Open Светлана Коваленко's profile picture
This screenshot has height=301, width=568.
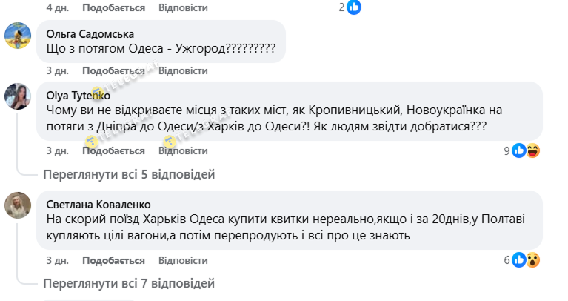(x=18, y=205)
